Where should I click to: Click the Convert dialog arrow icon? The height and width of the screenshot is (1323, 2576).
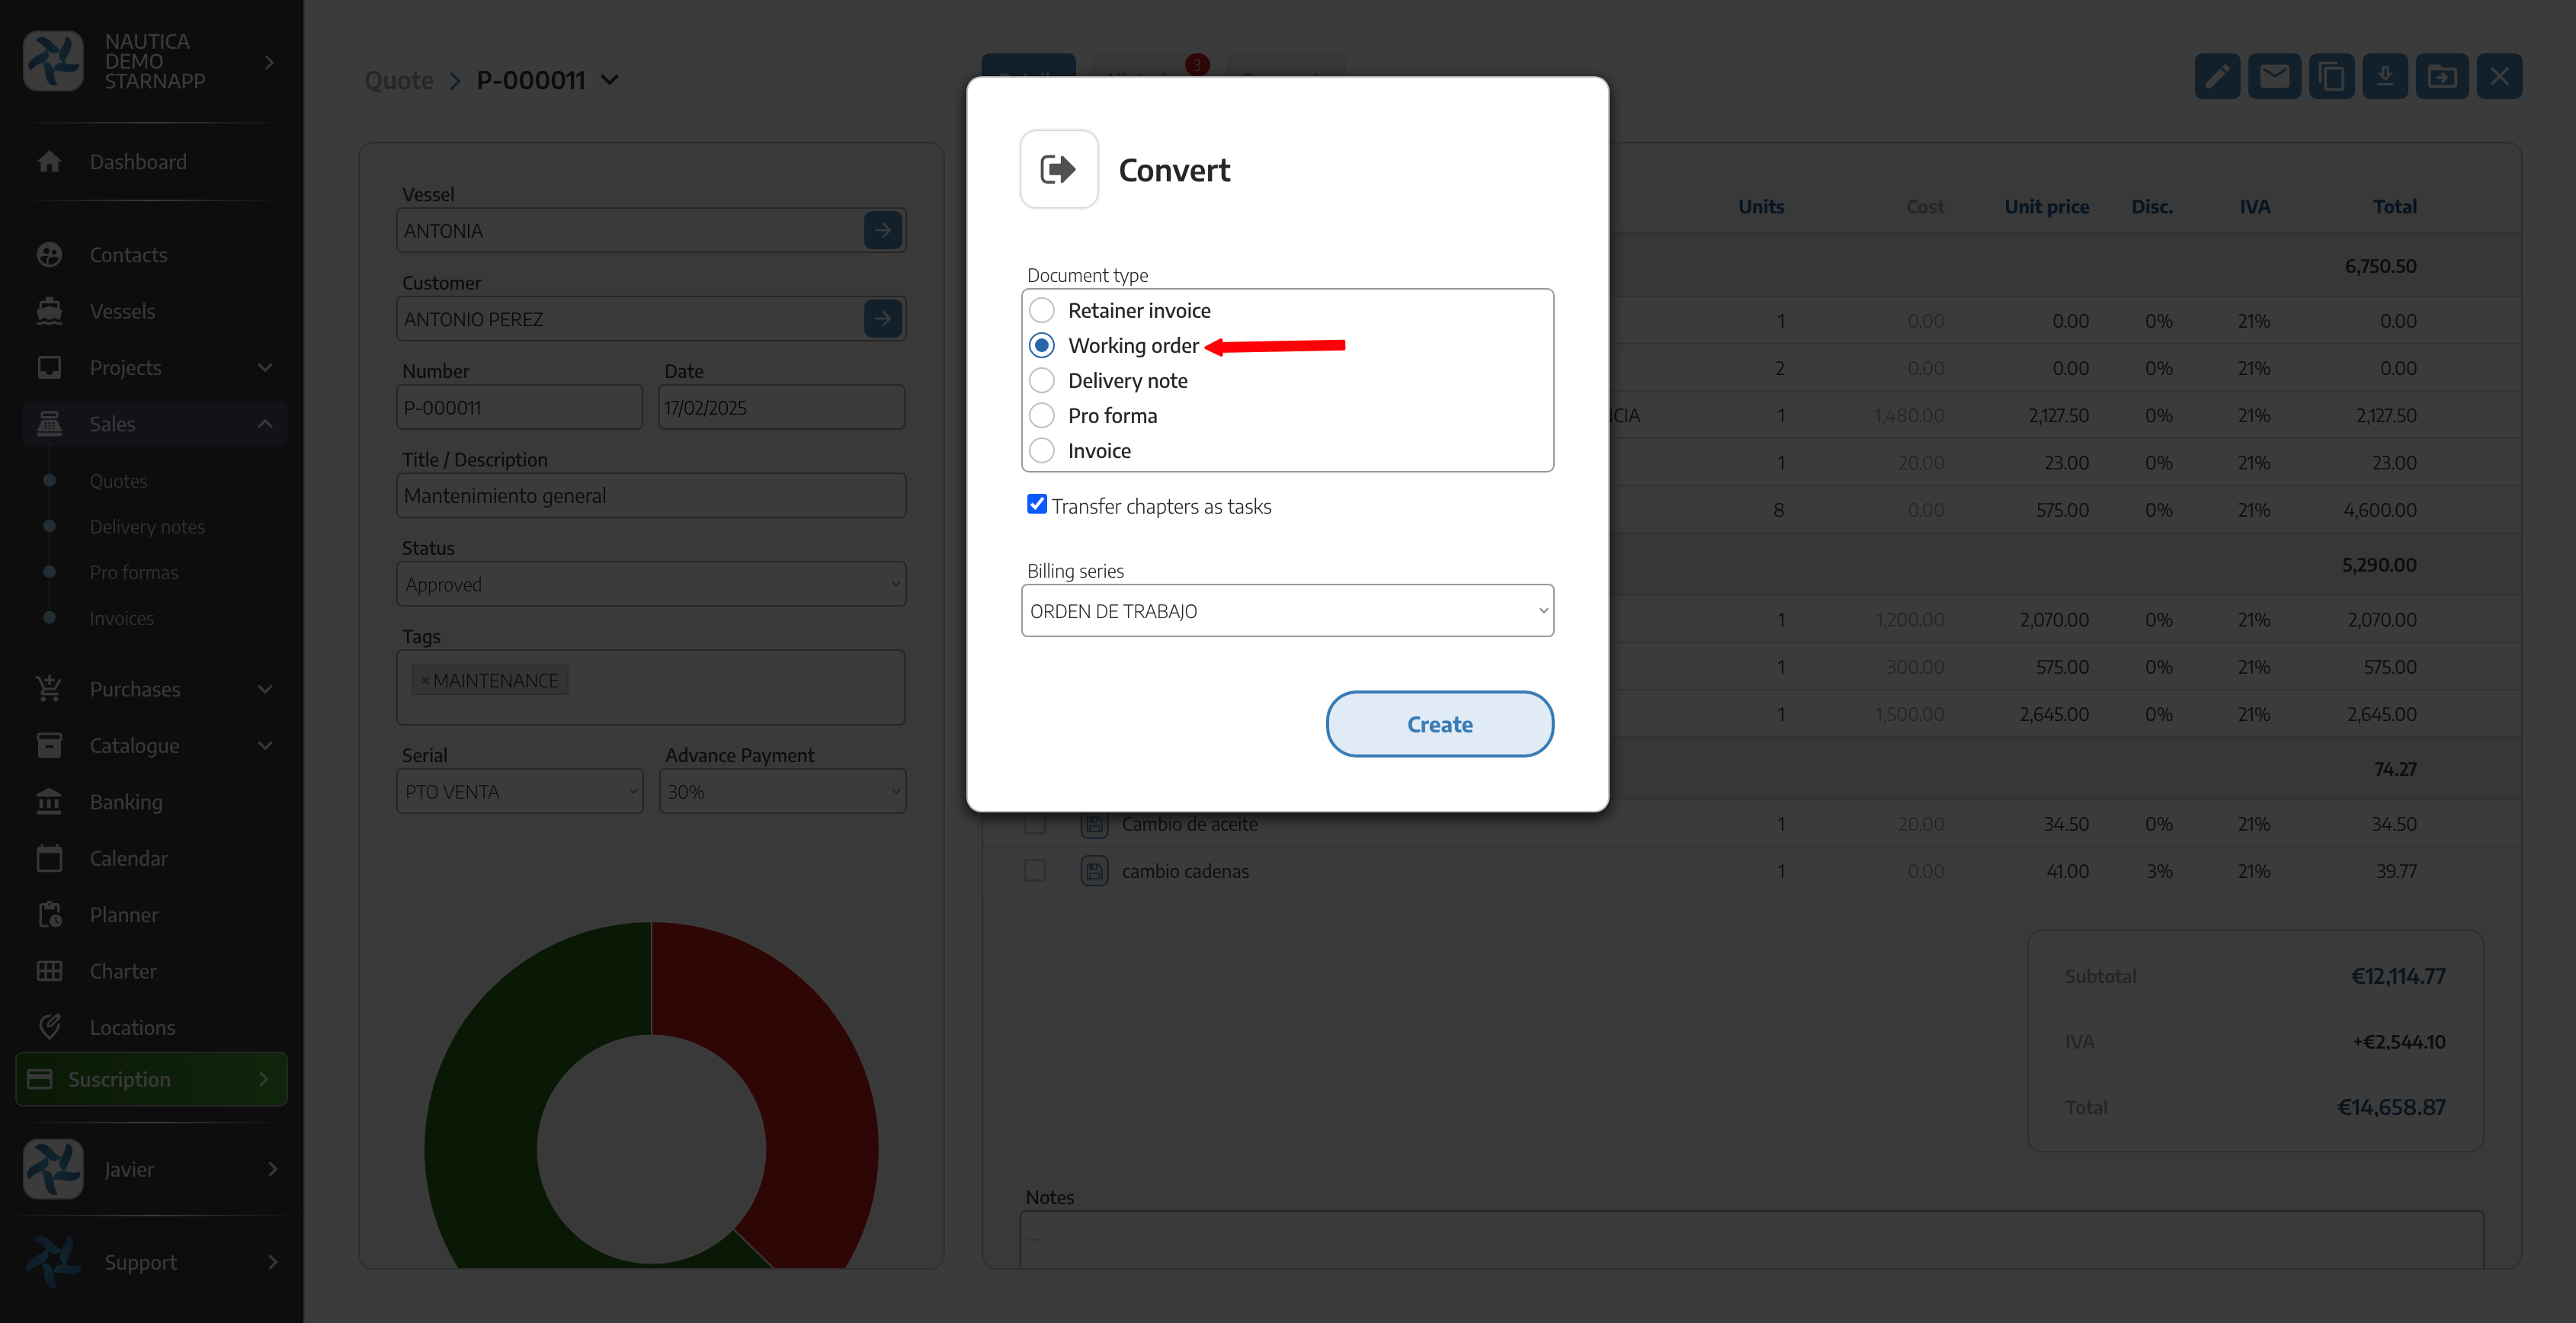(x=1058, y=169)
